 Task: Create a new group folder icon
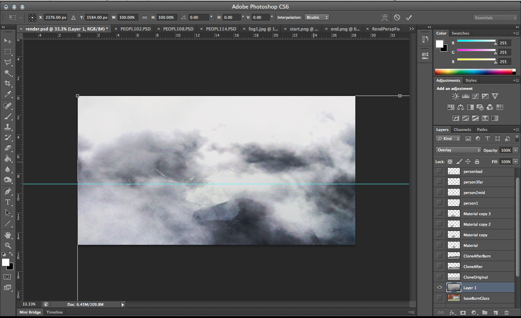(x=485, y=312)
